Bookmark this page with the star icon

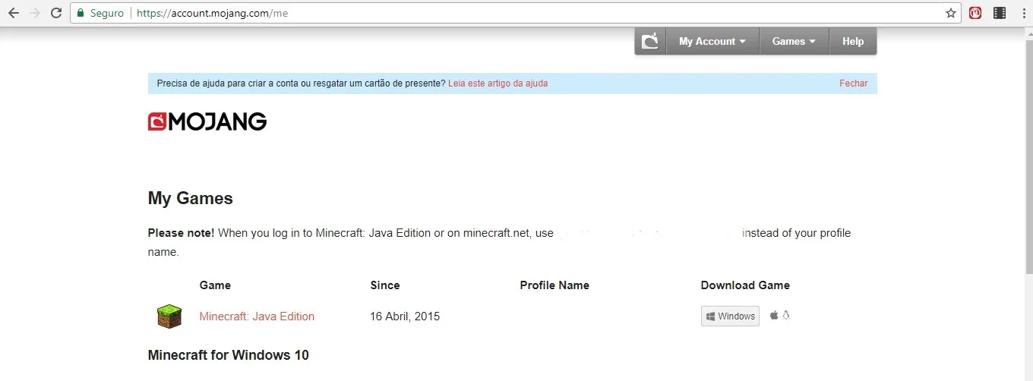click(x=950, y=13)
